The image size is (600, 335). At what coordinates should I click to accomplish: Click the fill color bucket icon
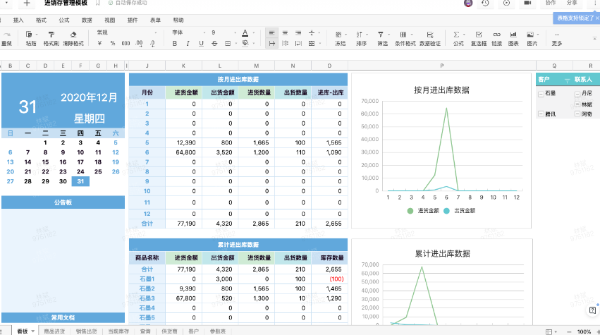(x=245, y=43)
